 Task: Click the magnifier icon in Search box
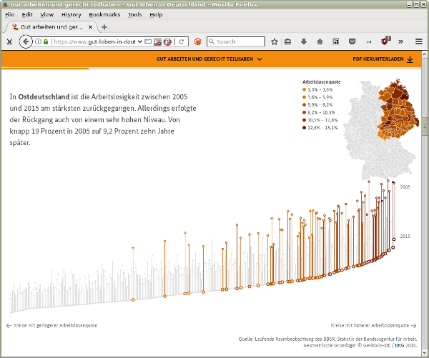pos(212,41)
